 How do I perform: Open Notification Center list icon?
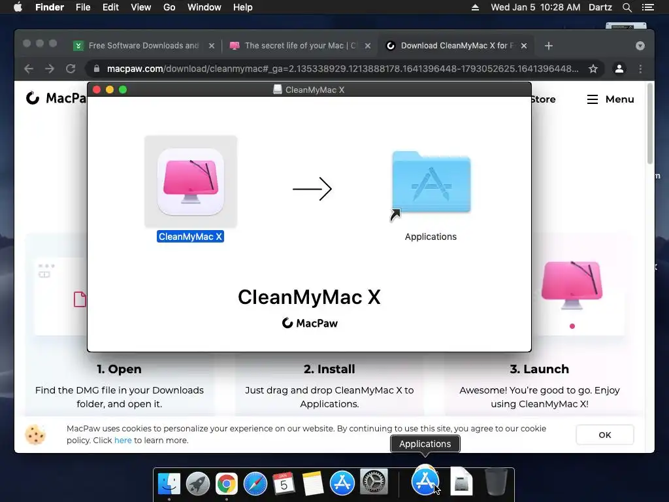coord(647,7)
